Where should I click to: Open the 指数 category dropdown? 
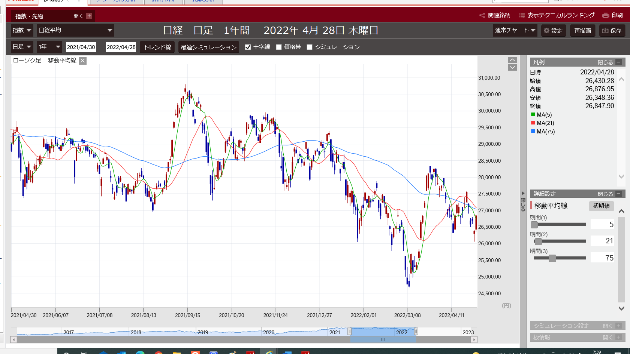22,30
